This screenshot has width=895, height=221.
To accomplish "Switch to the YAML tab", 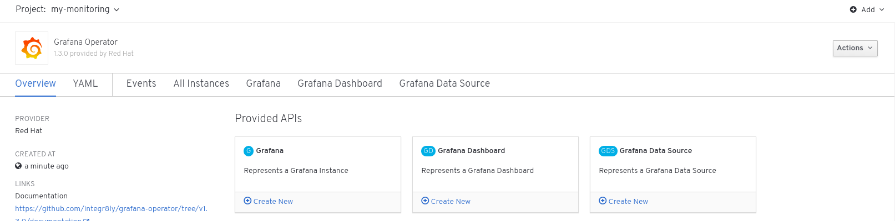I will point(85,83).
